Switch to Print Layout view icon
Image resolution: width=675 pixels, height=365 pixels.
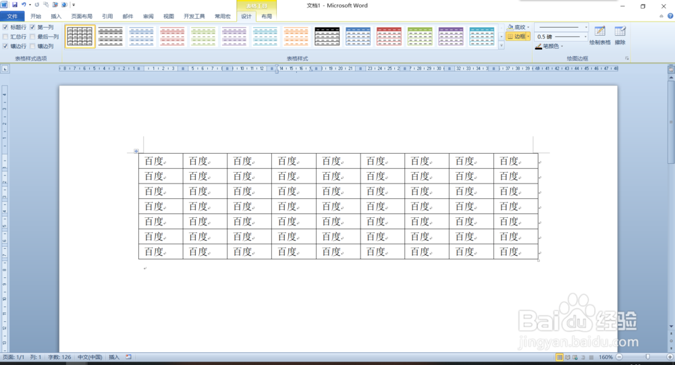pyautogui.click(x=559, y=358)
